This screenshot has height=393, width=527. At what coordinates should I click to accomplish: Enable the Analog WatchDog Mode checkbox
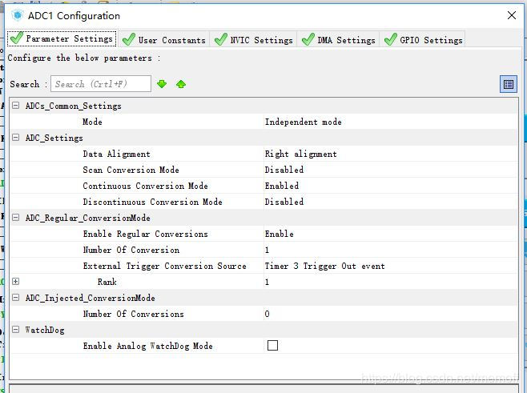pos(272,346)
